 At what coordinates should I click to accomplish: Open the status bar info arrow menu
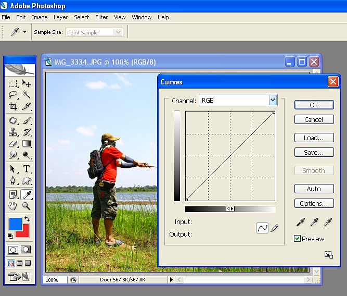click(171, 280)
